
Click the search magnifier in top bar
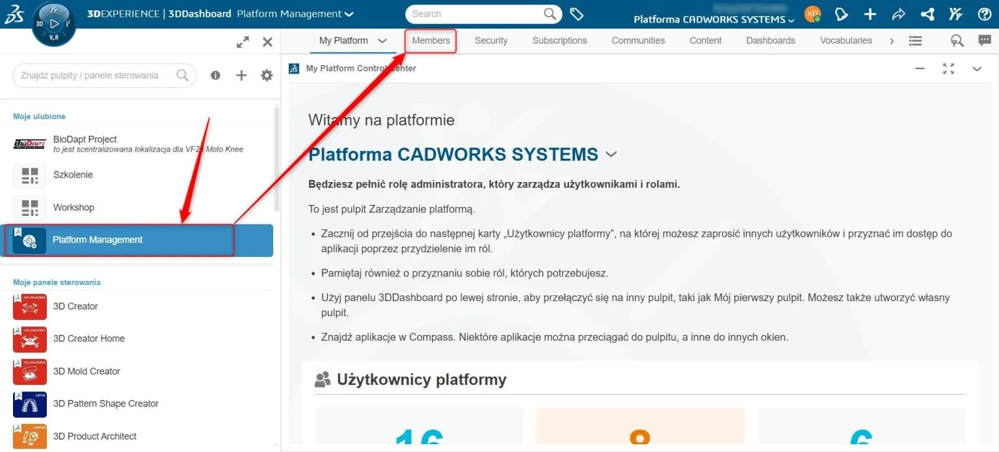tap(550, 14)
